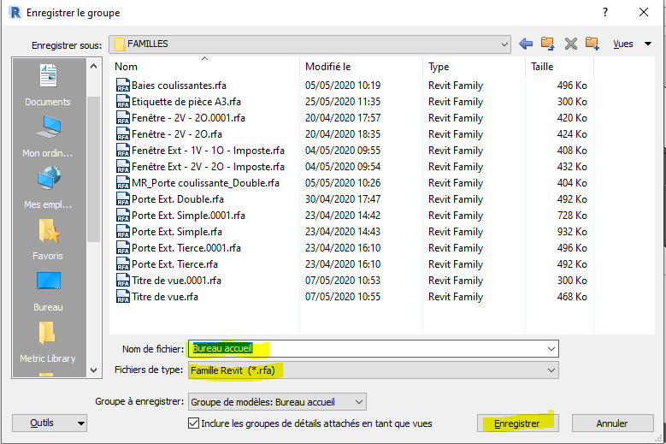This screenshot has height=444, width=666.
Task: Click date 30/04/2020 17:47
Action: pyautogui.click(x=343, y=199)
